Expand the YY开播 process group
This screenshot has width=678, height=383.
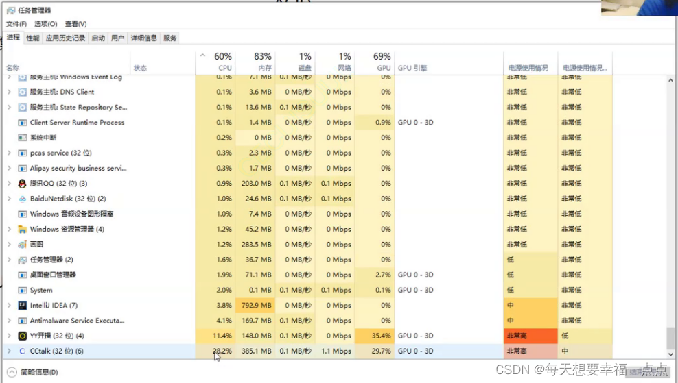[x=9, y=336]
